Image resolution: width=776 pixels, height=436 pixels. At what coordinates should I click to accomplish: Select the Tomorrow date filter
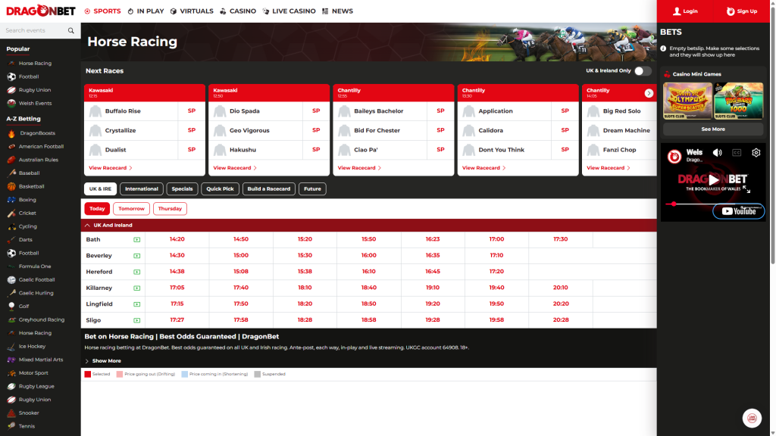131,209
